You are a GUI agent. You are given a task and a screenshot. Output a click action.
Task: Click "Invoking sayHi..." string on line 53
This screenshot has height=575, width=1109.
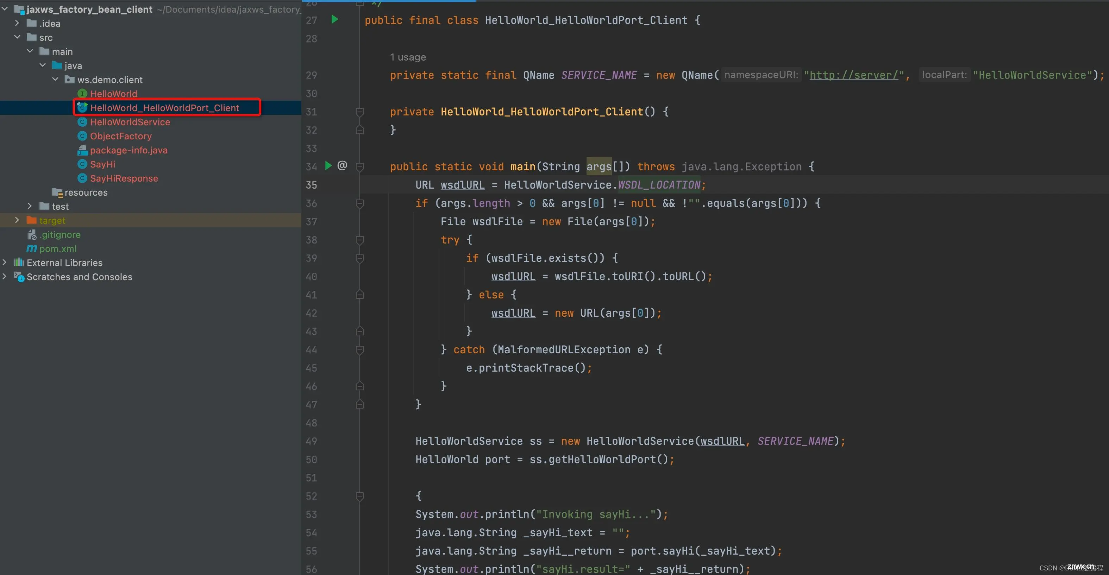[x=596, y=514]
